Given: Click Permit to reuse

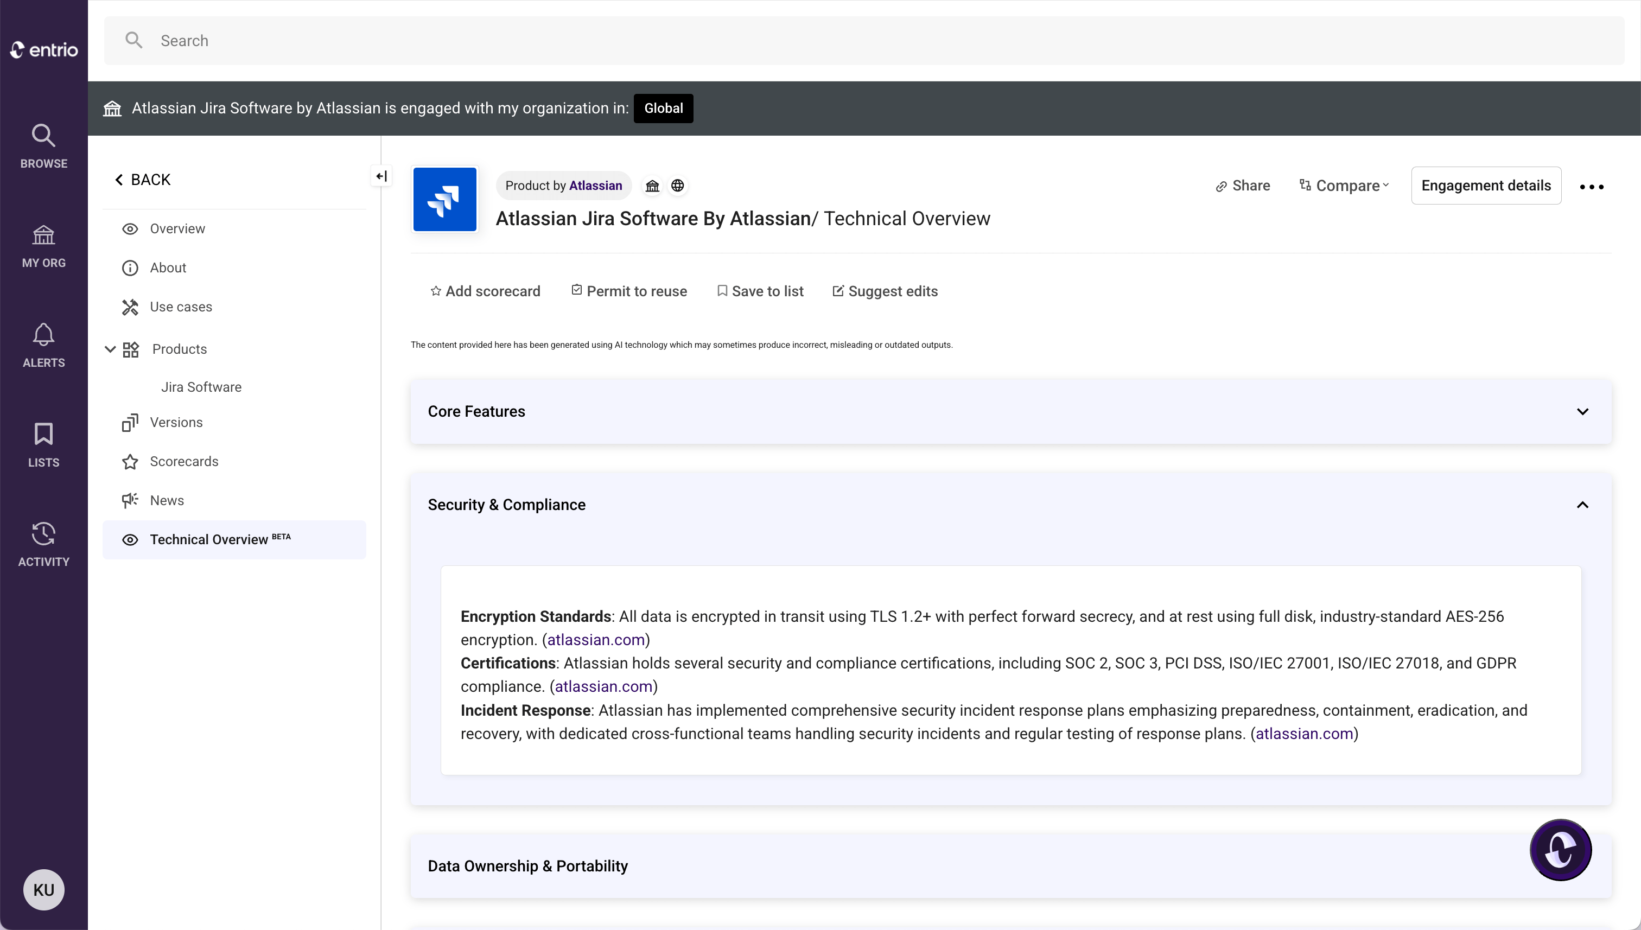Looking at the screenshot, I should point(629,291).
